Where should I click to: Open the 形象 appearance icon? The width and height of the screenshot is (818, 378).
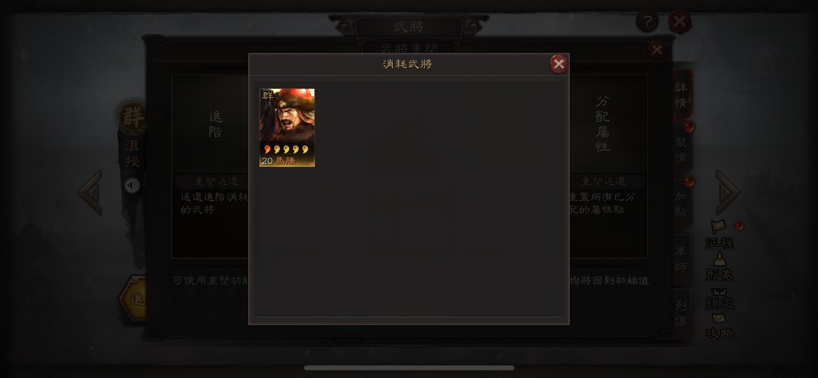pos(720,267)
